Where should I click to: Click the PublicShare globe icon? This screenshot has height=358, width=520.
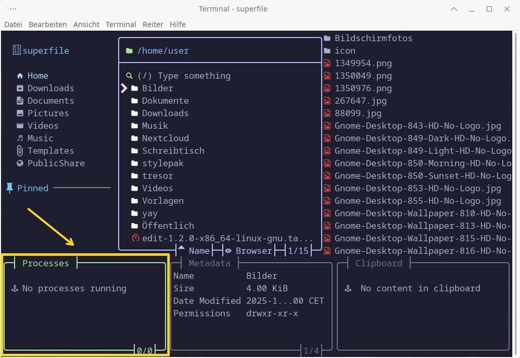[20, 163]
